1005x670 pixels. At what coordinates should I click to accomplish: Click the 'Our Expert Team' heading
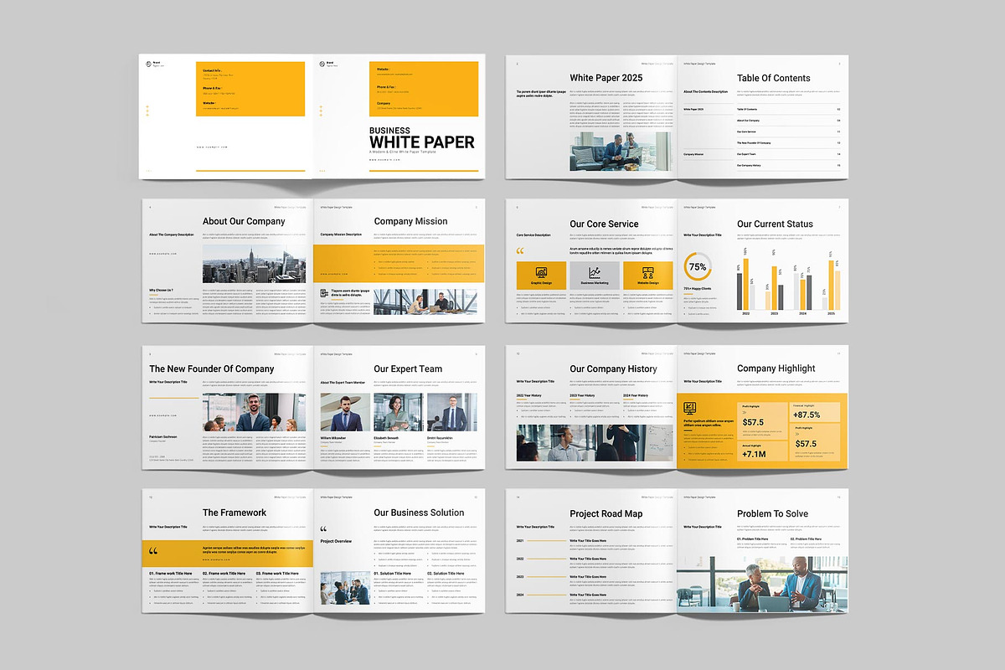(x=408, y=368)
